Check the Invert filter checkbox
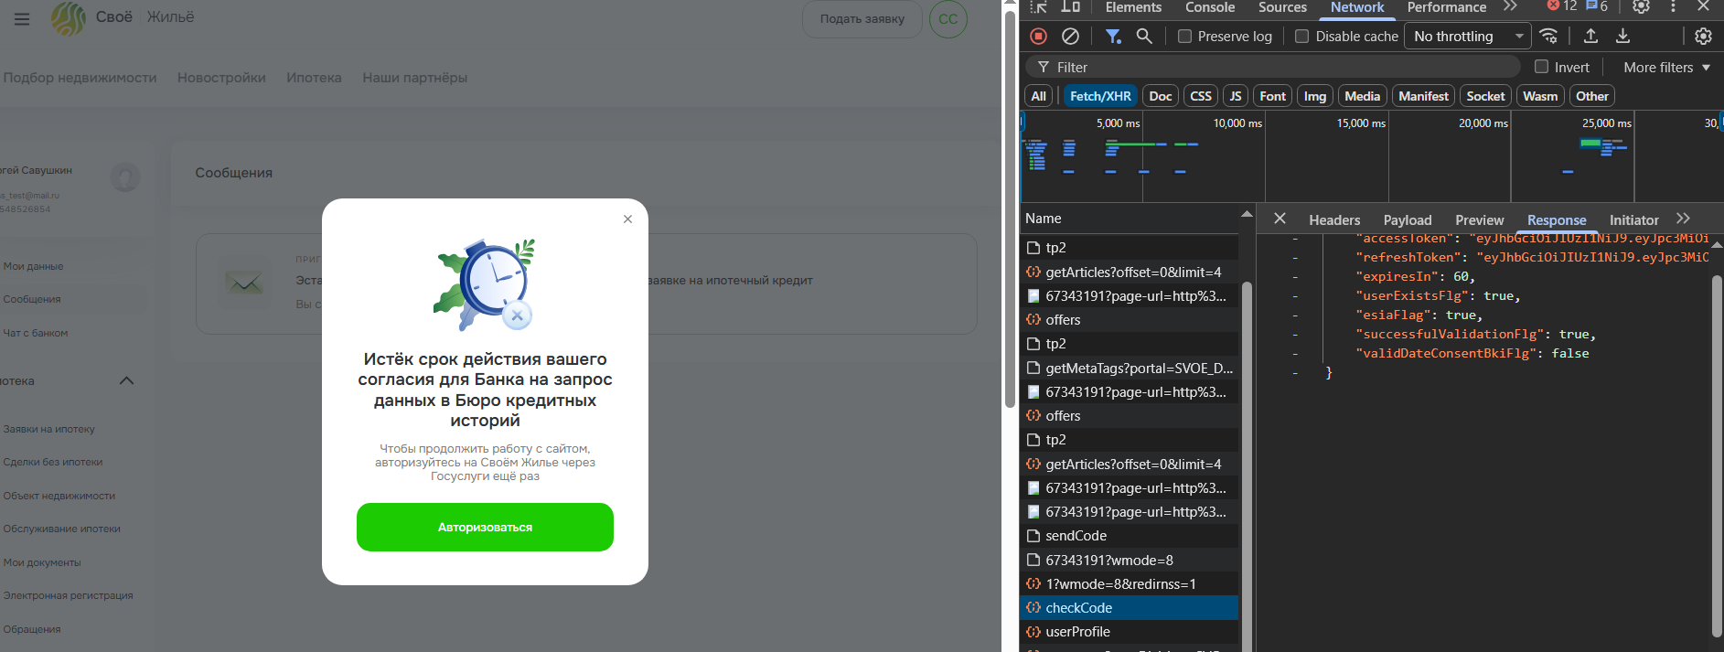The width and height of the screenshot is (1724, 652). tap(1541, 67)
